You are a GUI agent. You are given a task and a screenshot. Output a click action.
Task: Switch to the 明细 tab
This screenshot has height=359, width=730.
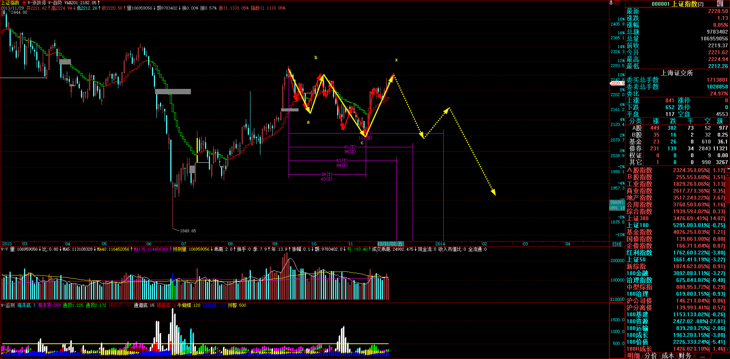tap(633, 356)
